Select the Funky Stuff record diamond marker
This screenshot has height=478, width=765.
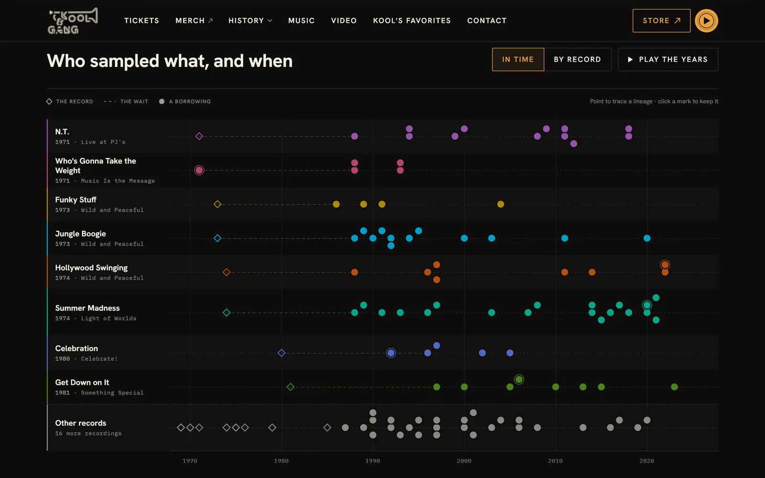[x=218, y=204]
